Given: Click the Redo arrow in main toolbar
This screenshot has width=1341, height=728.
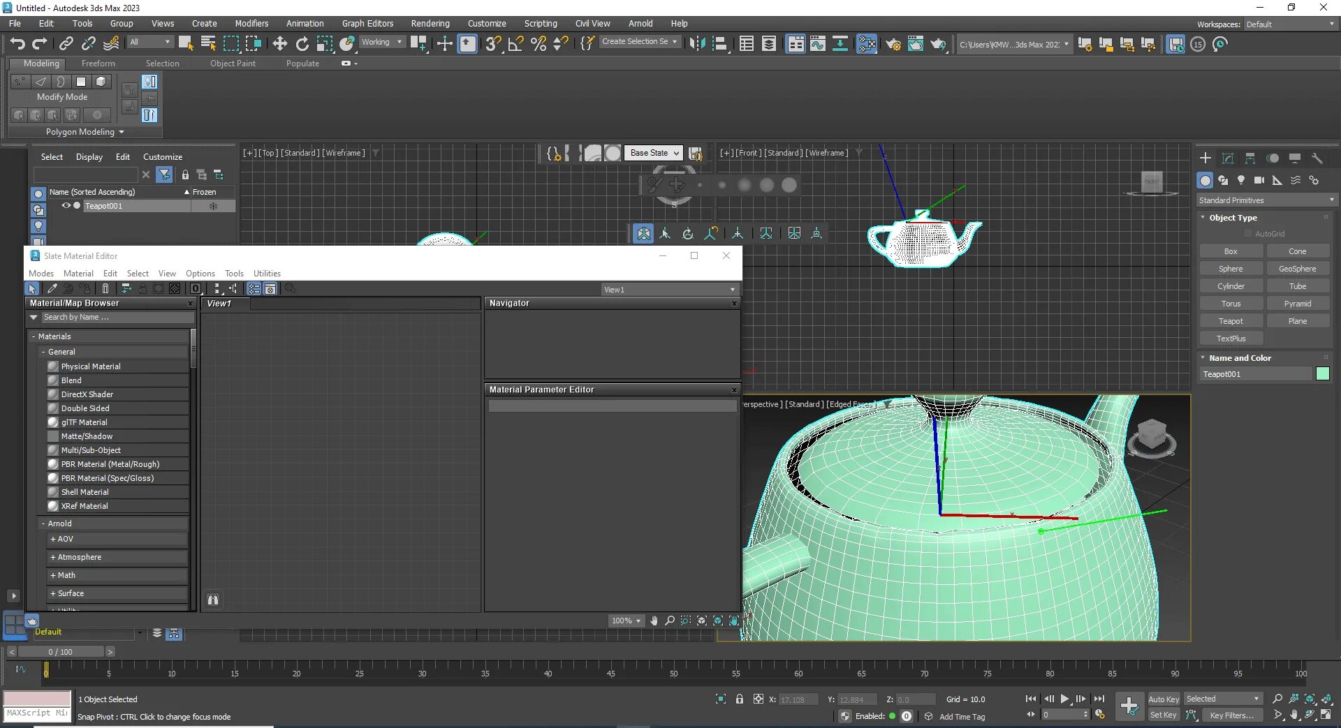Looking at the screenshot, I should click(40, 44).
